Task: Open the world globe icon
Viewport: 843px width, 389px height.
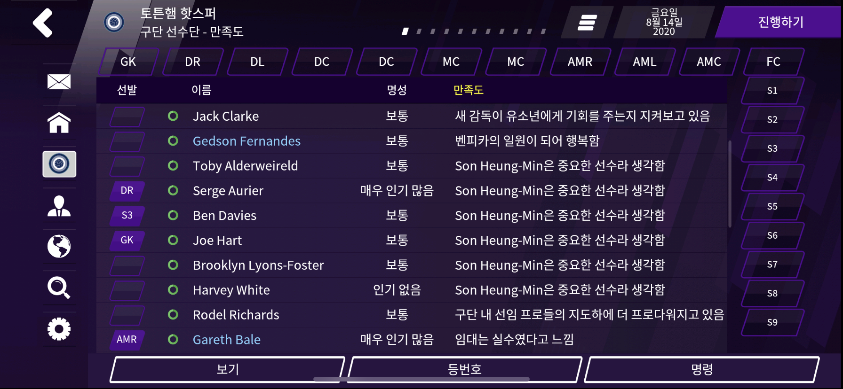Action: (59, 246)
